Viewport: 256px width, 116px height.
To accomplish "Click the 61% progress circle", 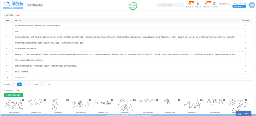I will click(133, 6).
